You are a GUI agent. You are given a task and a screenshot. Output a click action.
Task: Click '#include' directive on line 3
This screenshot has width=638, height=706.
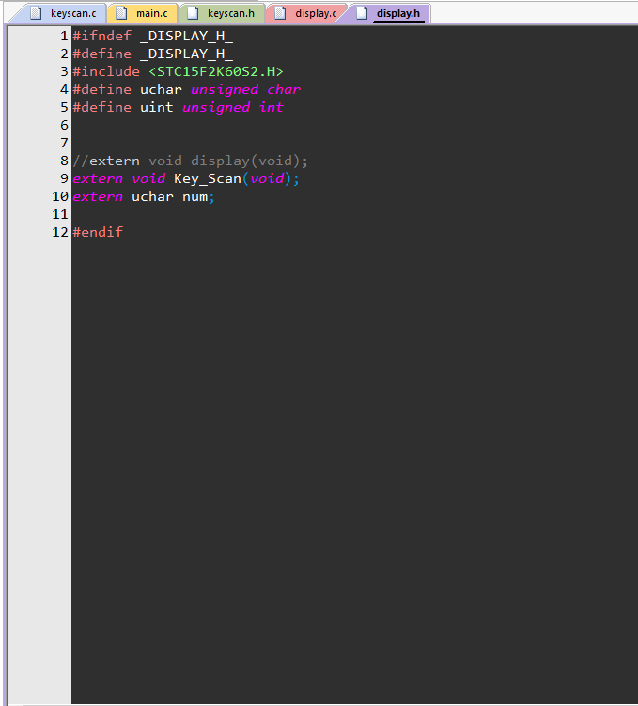tap(106, 71)
